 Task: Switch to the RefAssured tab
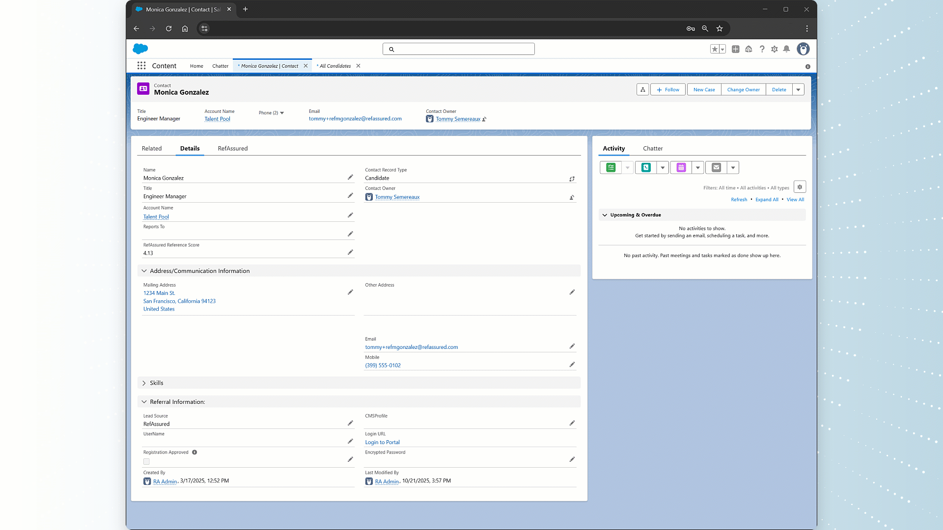(x=233, y=149)
